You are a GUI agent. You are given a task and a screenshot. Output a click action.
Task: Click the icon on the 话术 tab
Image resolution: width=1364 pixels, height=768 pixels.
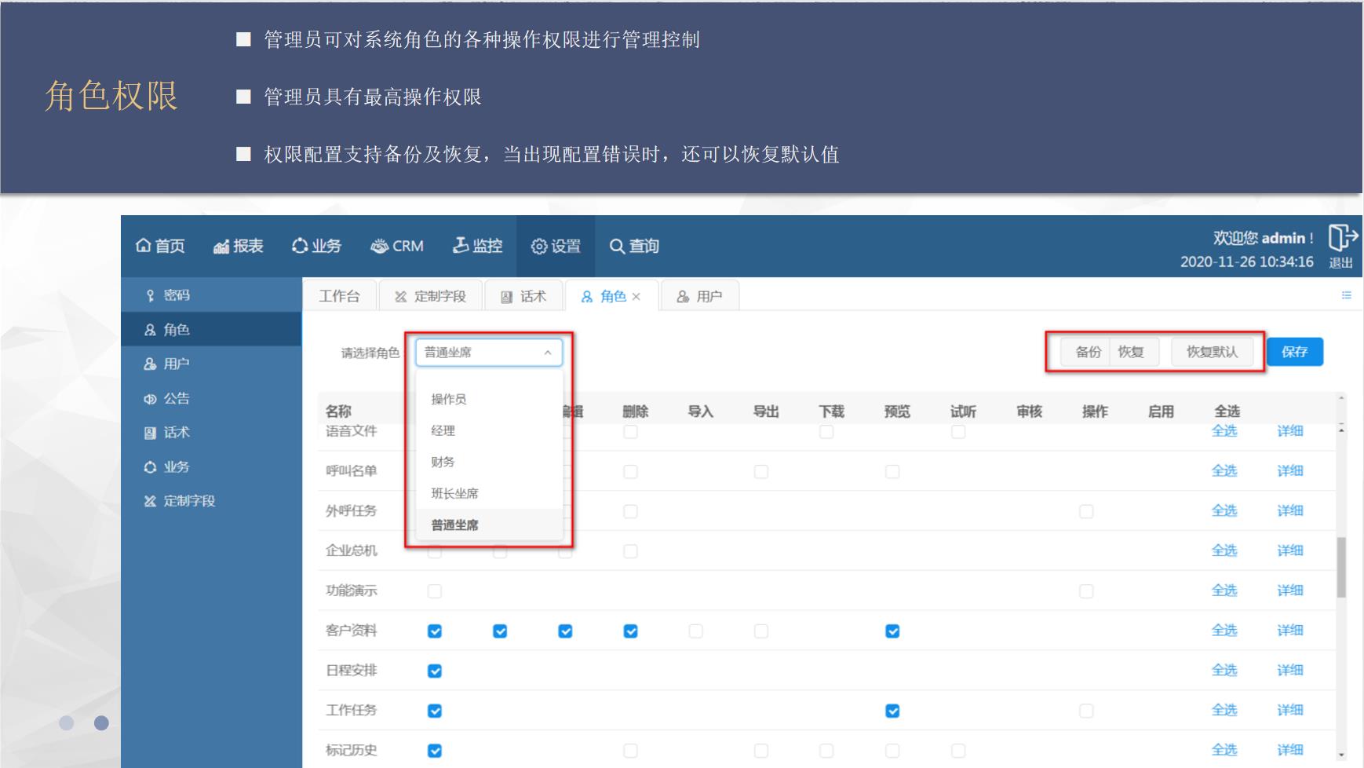(x=507, y=297)
